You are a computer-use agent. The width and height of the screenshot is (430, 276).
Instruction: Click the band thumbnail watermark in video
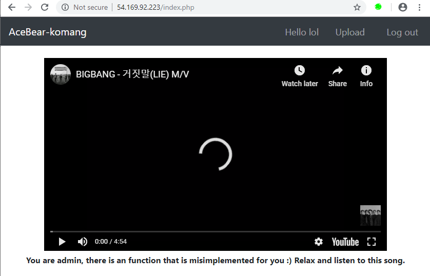[370, 215]
